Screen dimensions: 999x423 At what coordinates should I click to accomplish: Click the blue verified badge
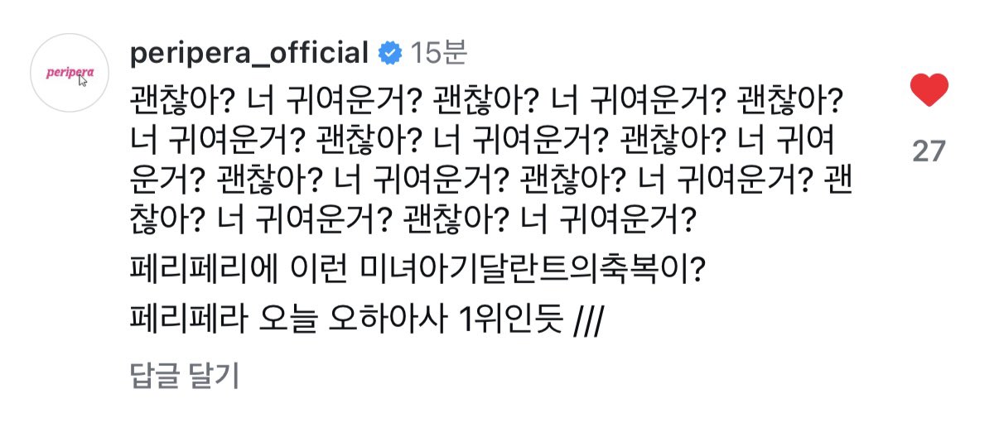coord(388,54)
